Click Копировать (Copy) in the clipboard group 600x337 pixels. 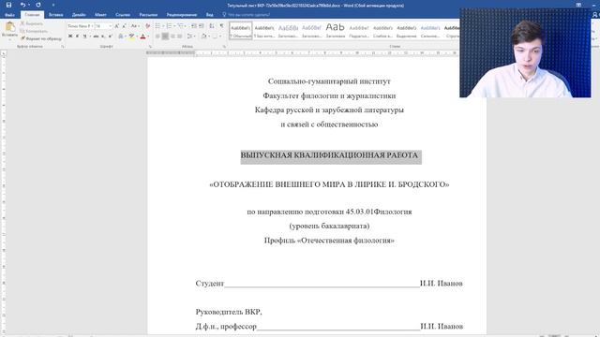[34, 31]
